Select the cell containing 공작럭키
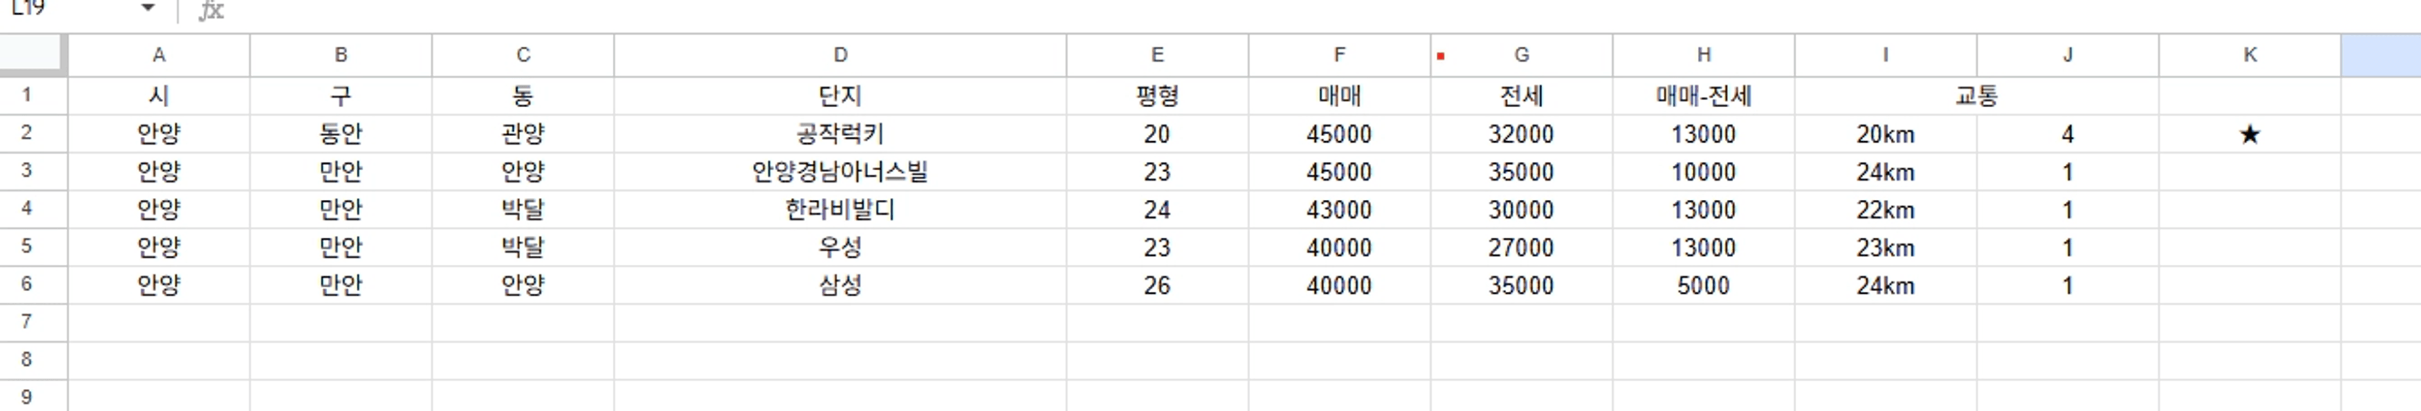 [840, 134]
